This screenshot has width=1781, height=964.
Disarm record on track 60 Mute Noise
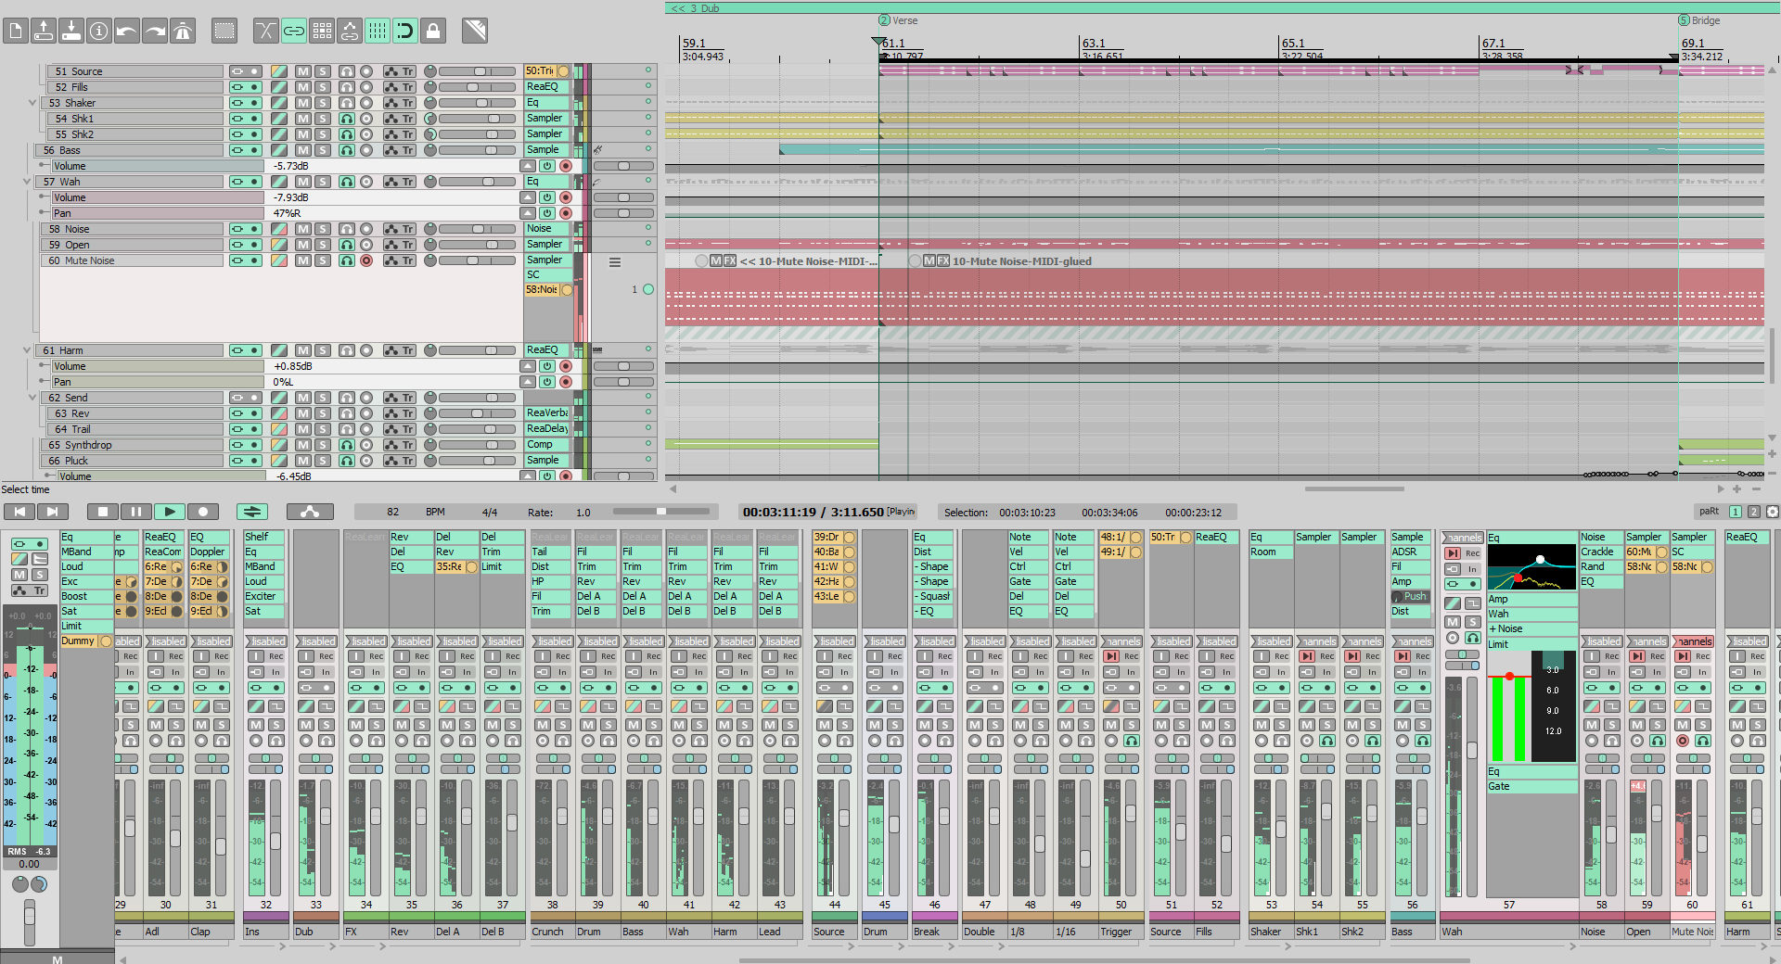[366, 260]
